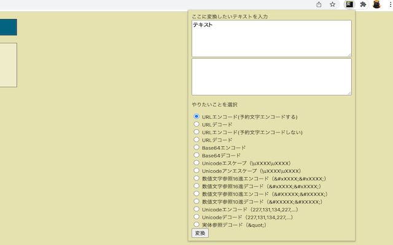Open the Chrome three-dot menu

tap(390, 4)
